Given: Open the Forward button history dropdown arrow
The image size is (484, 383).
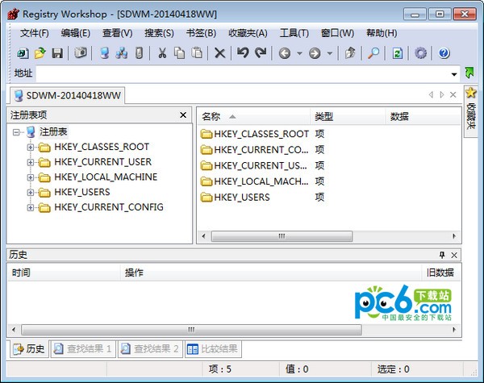Looking at the screenshot, I should tap(330, 53).
